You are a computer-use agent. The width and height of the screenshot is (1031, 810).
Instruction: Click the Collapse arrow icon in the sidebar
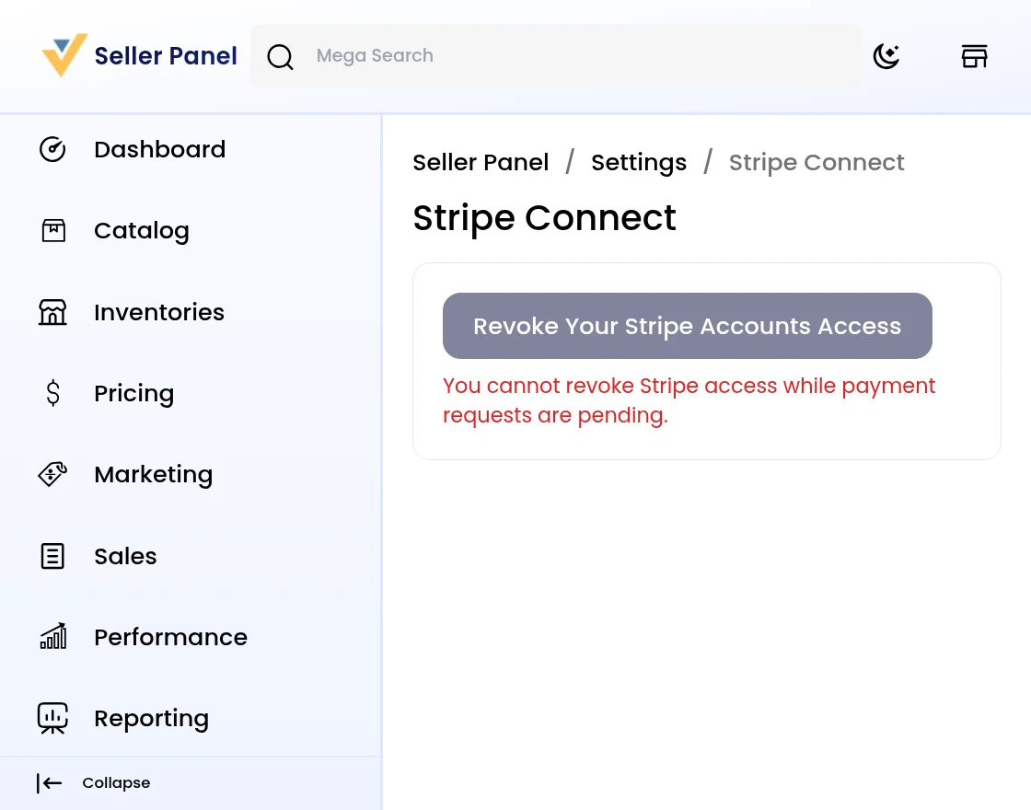click(x=50, y=783)
